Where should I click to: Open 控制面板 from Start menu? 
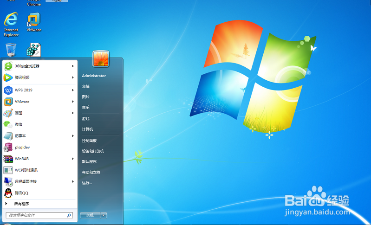click(x=90, y=141)
